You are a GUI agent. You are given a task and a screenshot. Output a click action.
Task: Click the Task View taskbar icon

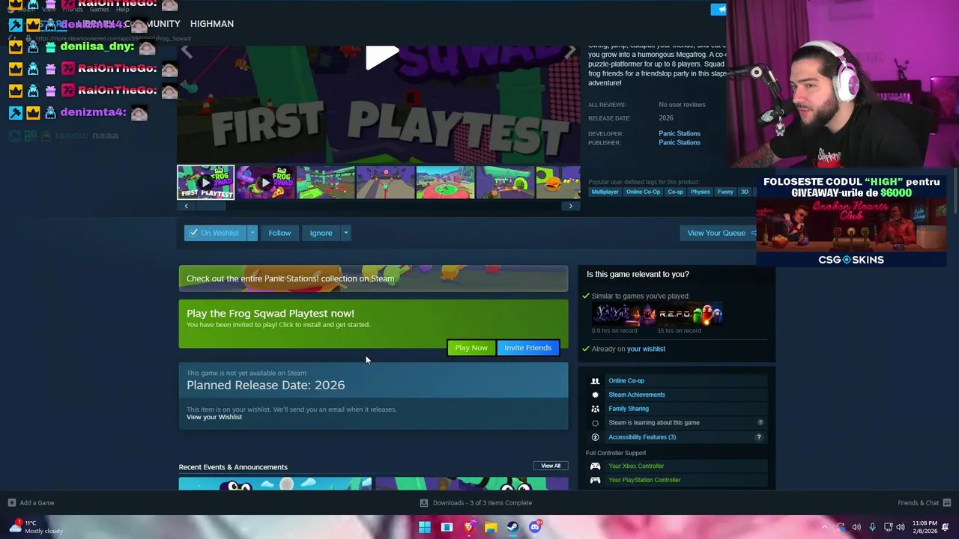tap(447, 527)
